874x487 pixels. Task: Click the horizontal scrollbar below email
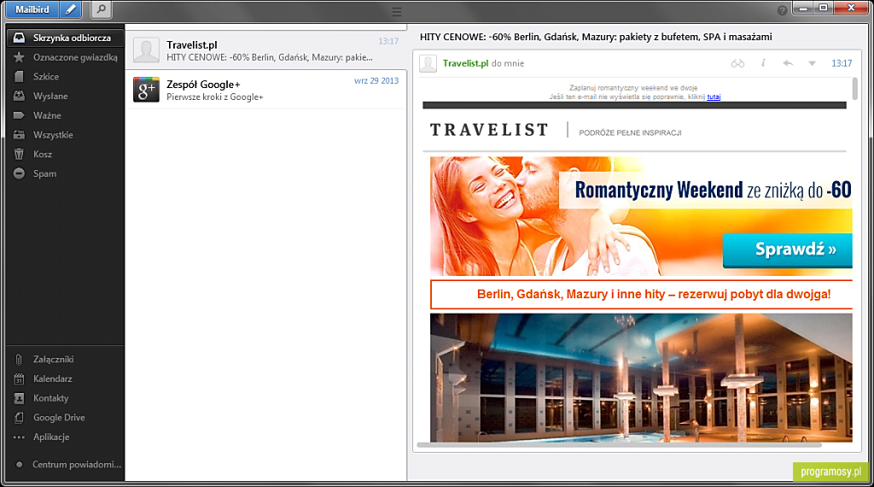[x=620, y=445]
